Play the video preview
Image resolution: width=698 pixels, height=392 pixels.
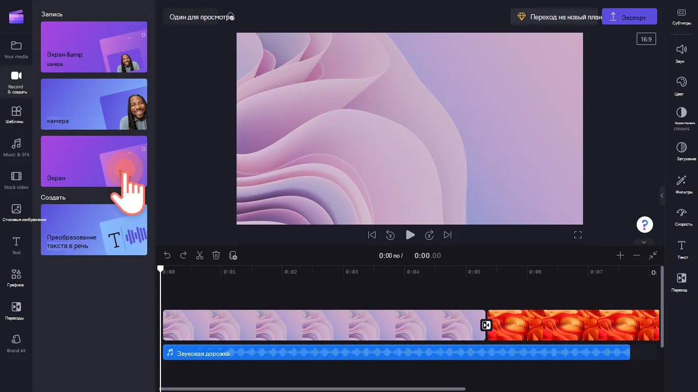point(410,235)
